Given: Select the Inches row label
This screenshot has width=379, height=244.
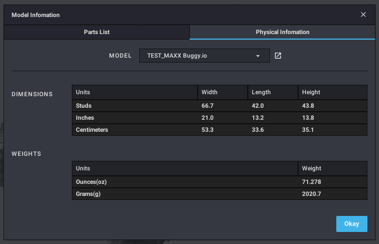Looking at the screenshot, I should (85, 118).
